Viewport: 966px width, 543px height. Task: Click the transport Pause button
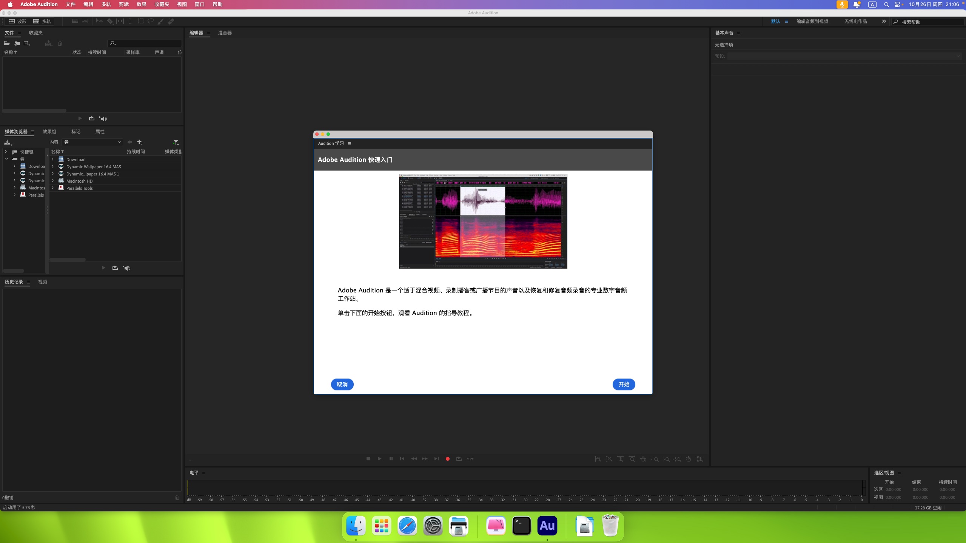point(391,459)
